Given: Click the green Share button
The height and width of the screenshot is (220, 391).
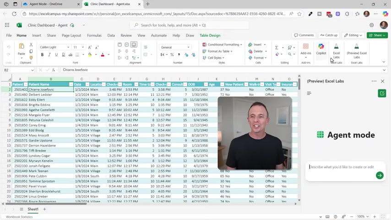Looking at the screenshot, I should pyautogui.click(x=377, y=35).
